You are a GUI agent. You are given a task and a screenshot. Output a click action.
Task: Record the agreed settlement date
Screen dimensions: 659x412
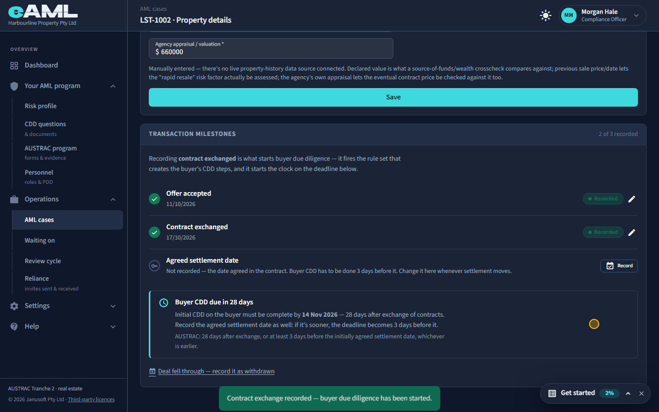(619, 266)
